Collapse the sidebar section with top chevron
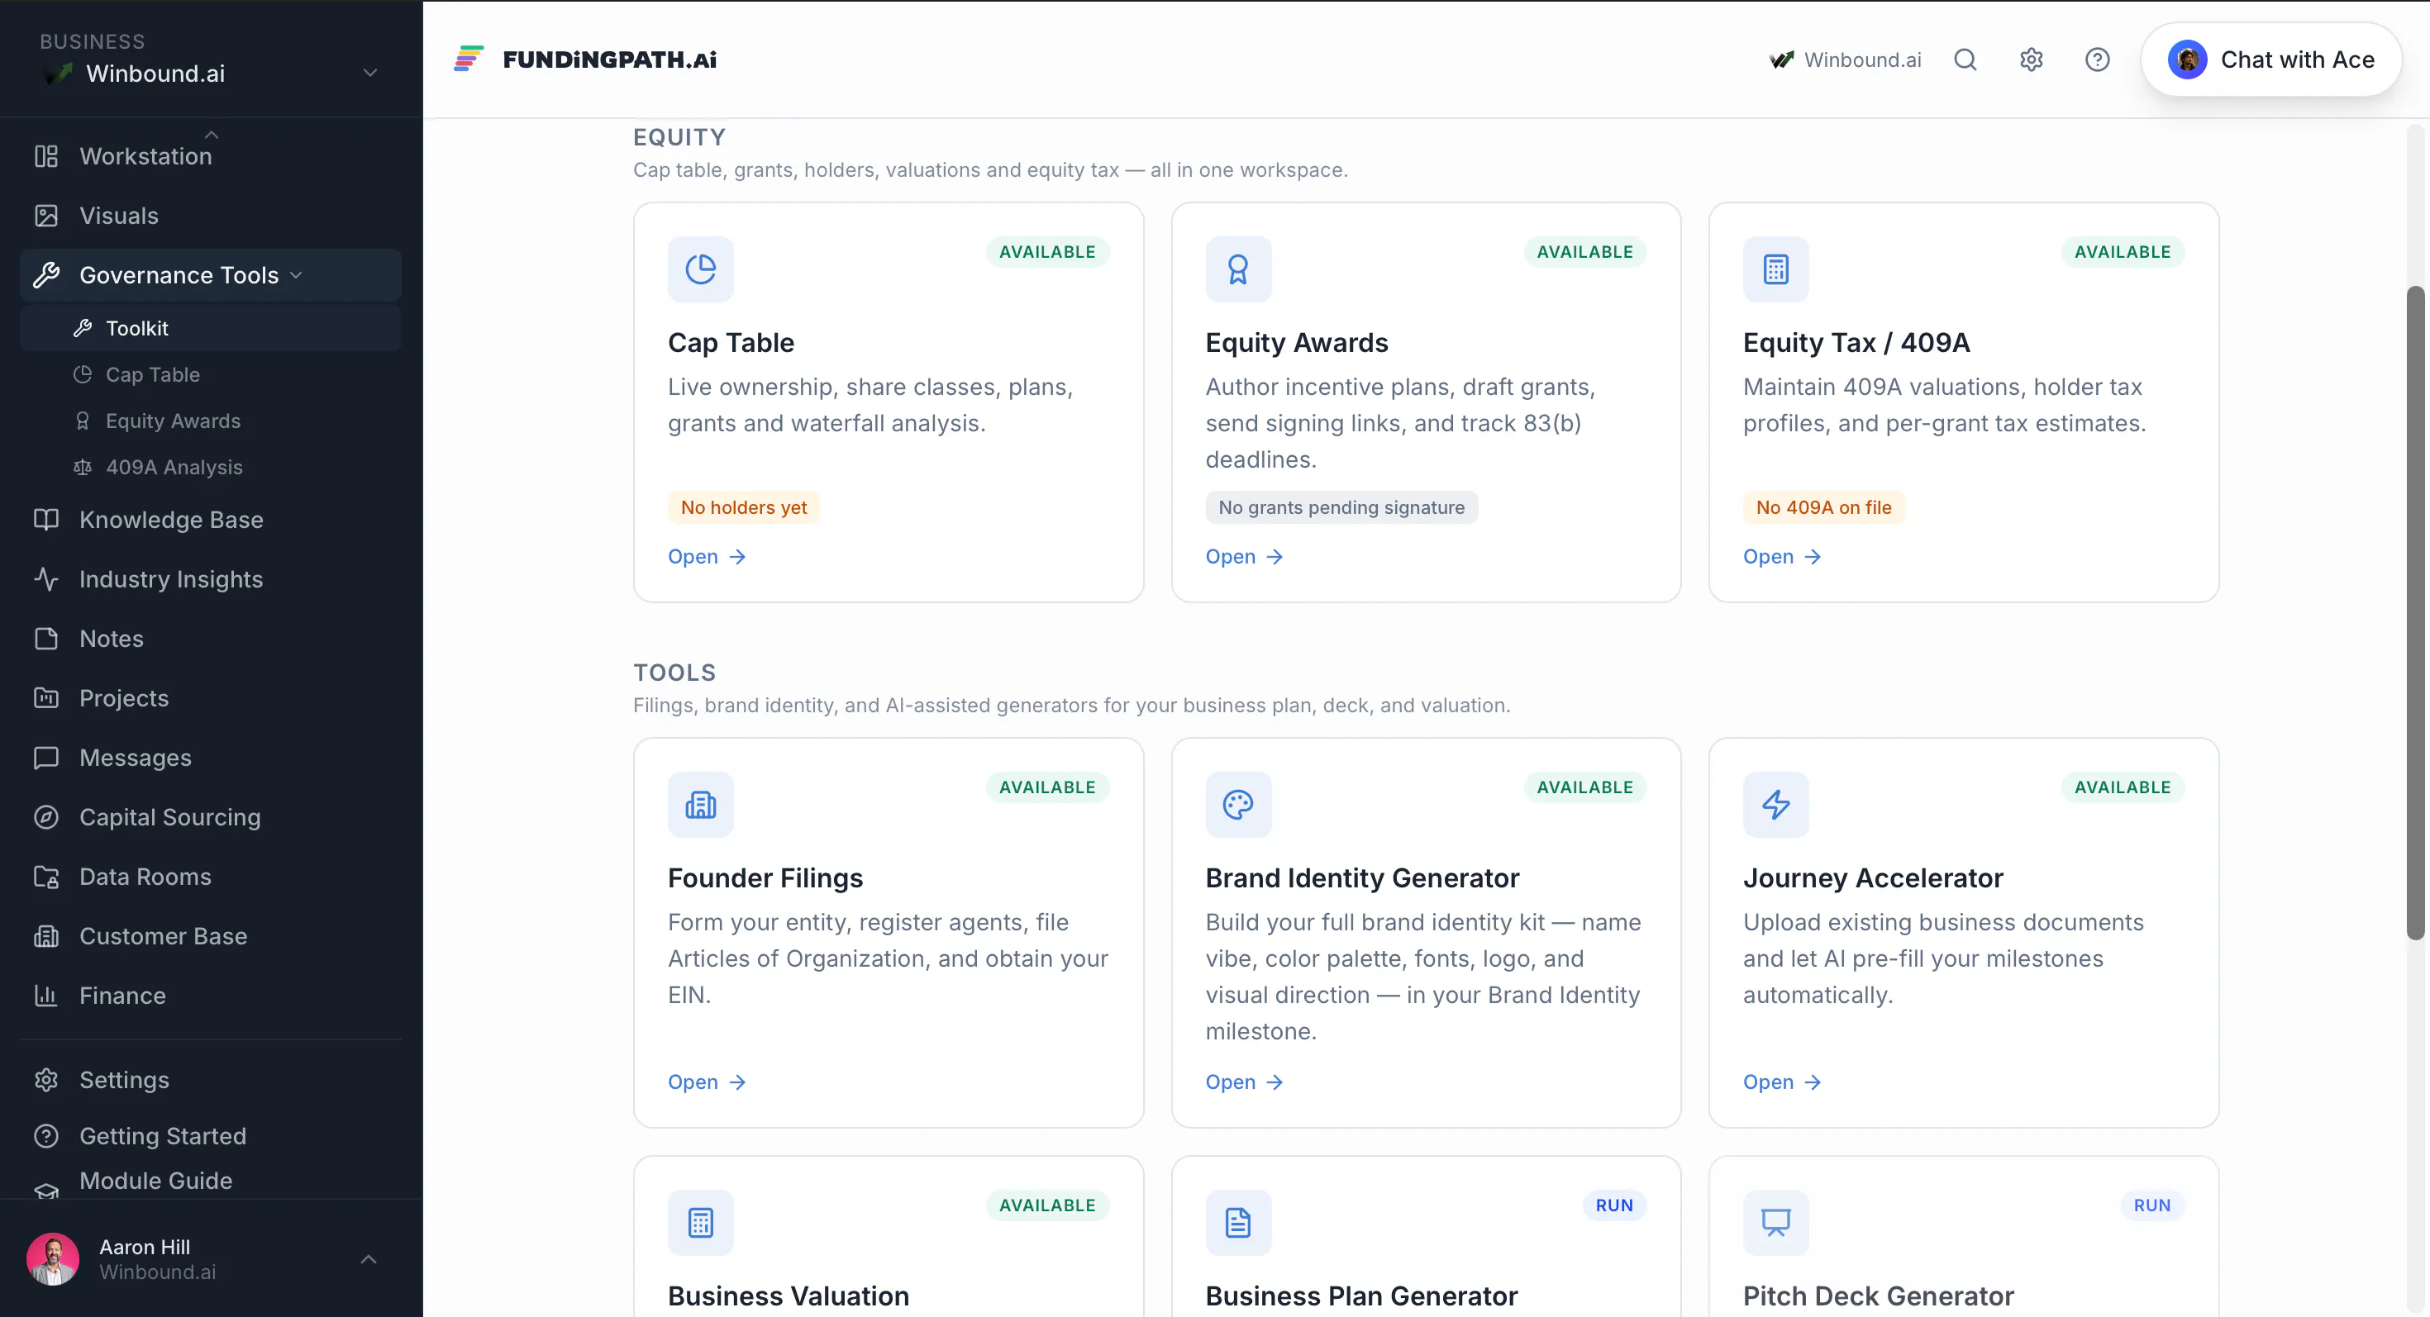Image resolution: width=2430 pixels, height=1317 pixels. point(212,135)
